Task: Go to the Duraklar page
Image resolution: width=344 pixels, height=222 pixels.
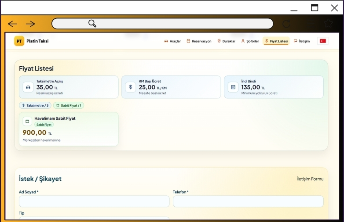Action: (227, 41)
